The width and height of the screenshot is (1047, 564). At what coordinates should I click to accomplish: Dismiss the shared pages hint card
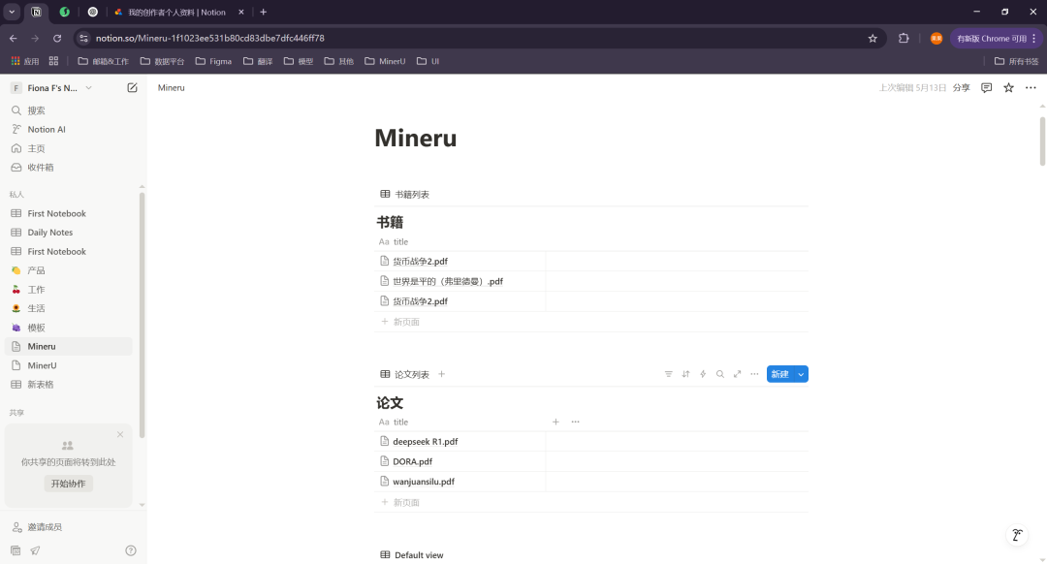120,434
